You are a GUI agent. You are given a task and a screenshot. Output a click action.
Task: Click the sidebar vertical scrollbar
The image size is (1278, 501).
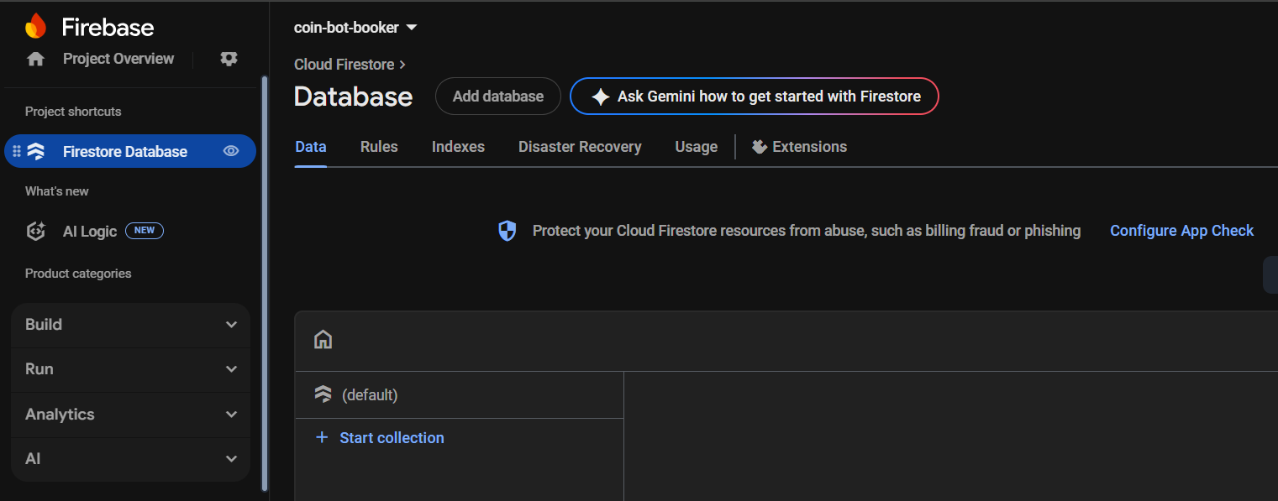pyautogui.click(x=265, y=283)
